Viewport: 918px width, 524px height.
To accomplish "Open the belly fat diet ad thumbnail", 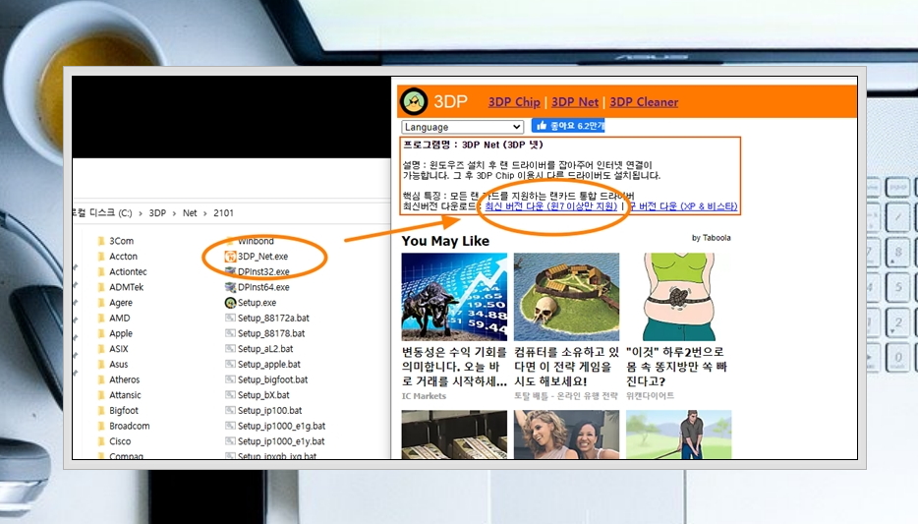I will pos(678,297).
